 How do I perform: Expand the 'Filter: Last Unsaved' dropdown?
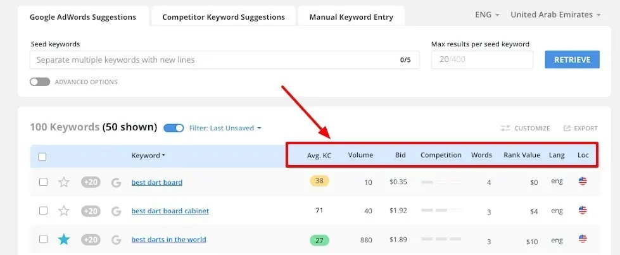pyautogui.click(x=225, y=128)
